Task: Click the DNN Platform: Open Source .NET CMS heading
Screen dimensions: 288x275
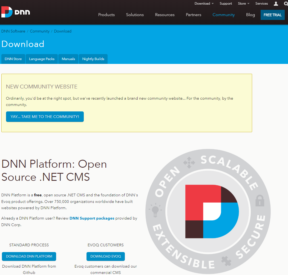Action: tap(54, 170)
